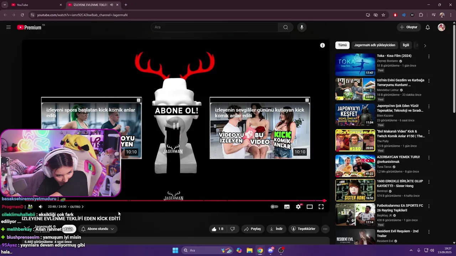Viewport: 456px width, 256px height.
Task: Open options for AZERBAYCAN YEMEK TURU video
Action: (x=429, y=158)
